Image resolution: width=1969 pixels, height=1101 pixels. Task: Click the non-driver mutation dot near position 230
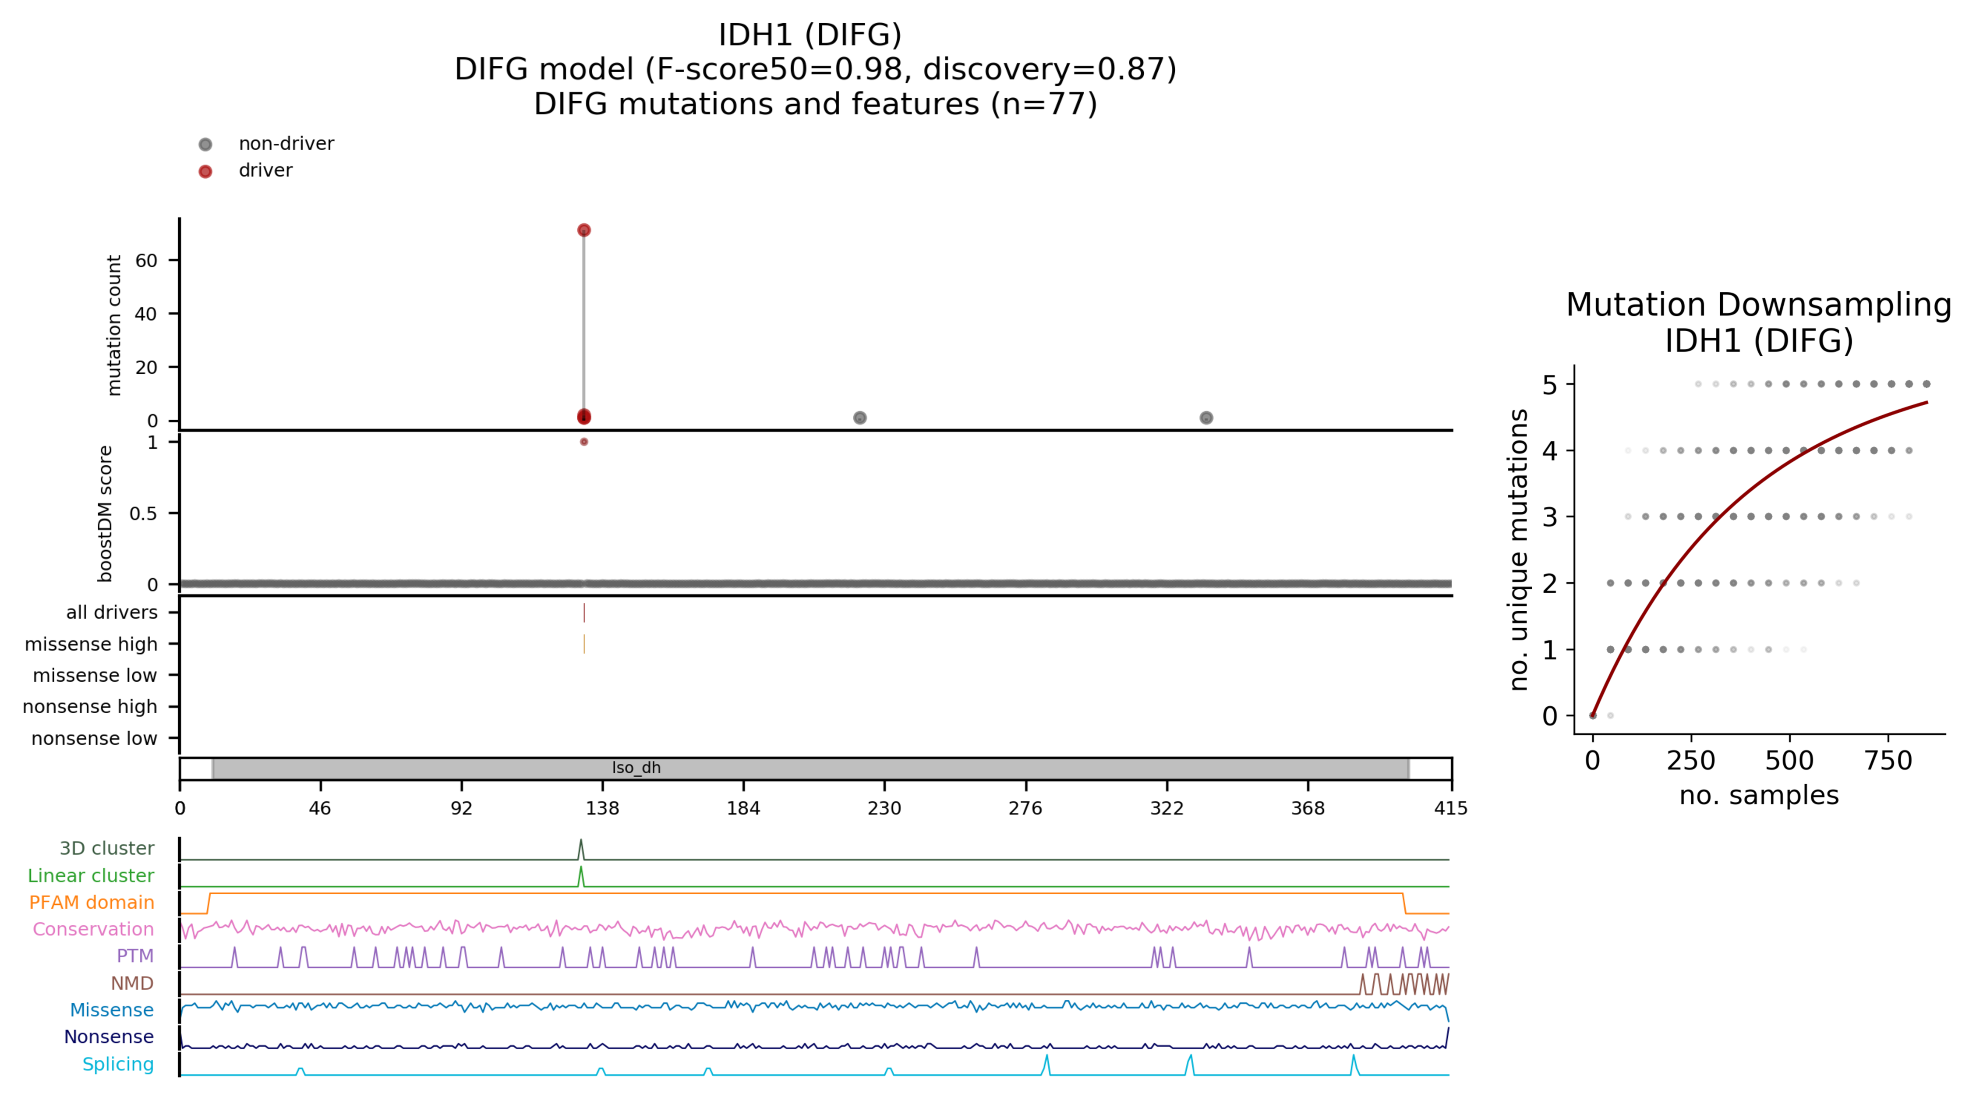[860, 418]
